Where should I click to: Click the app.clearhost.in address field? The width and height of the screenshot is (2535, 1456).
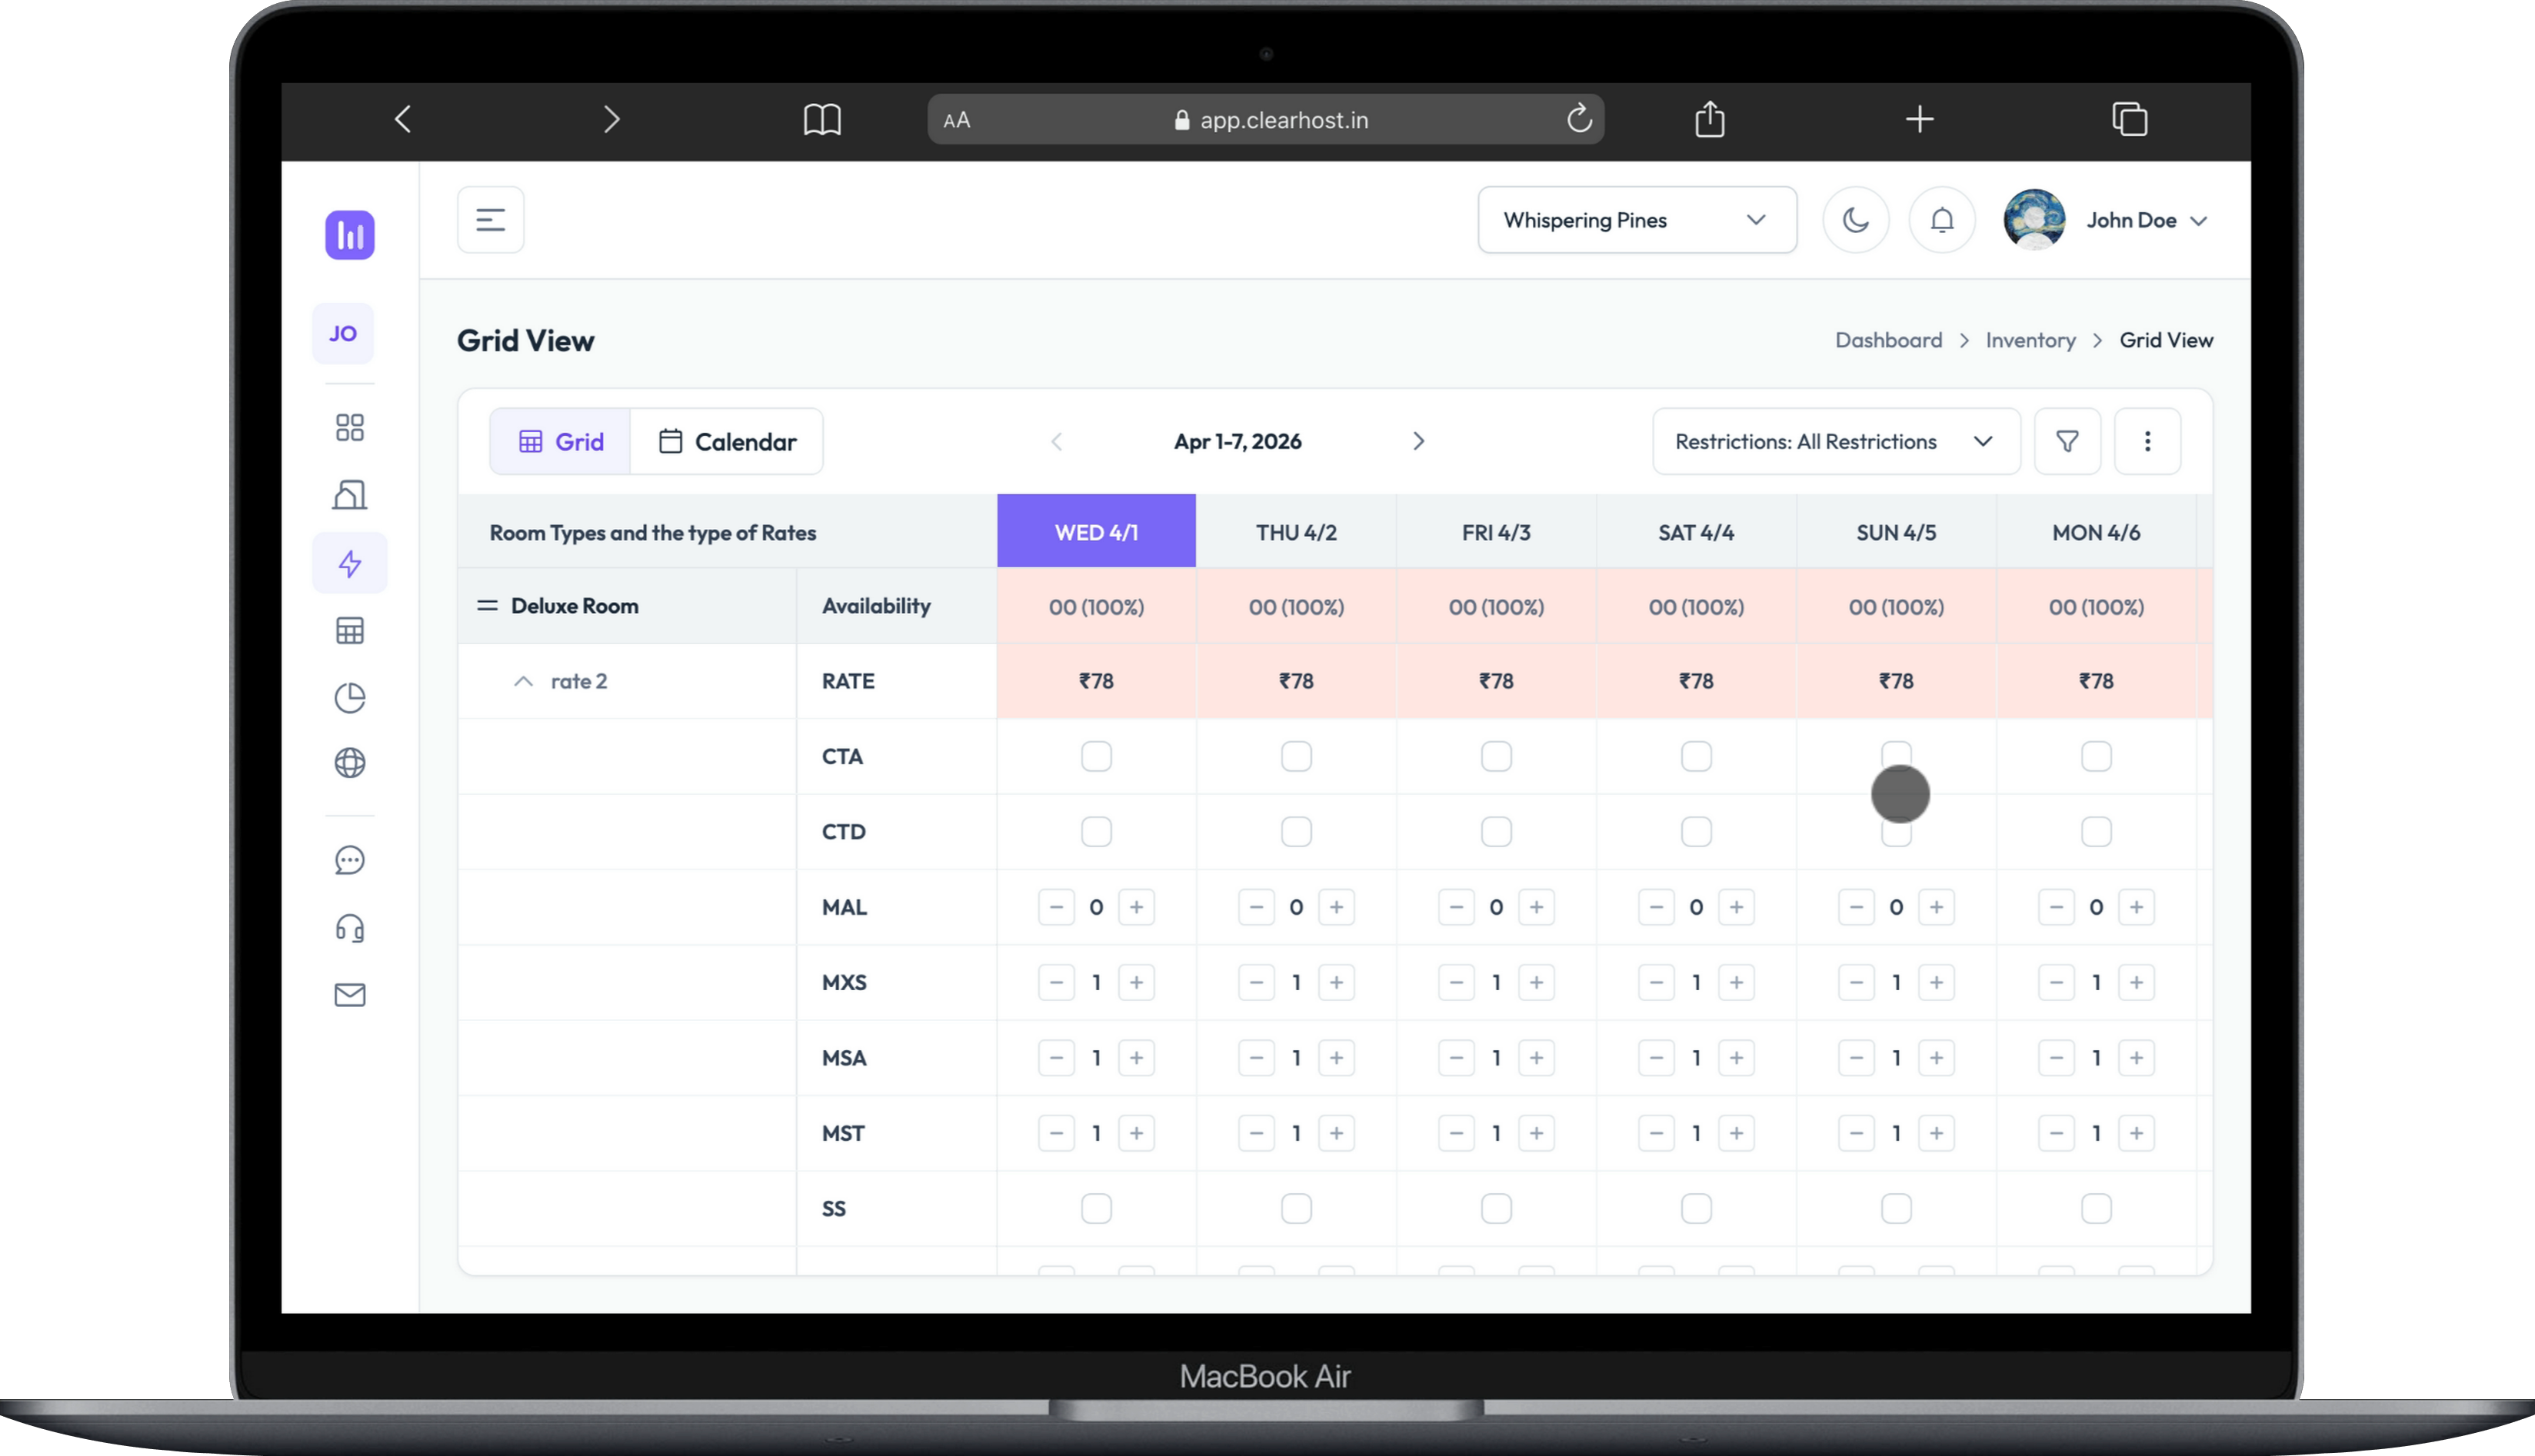point(1265,119)
